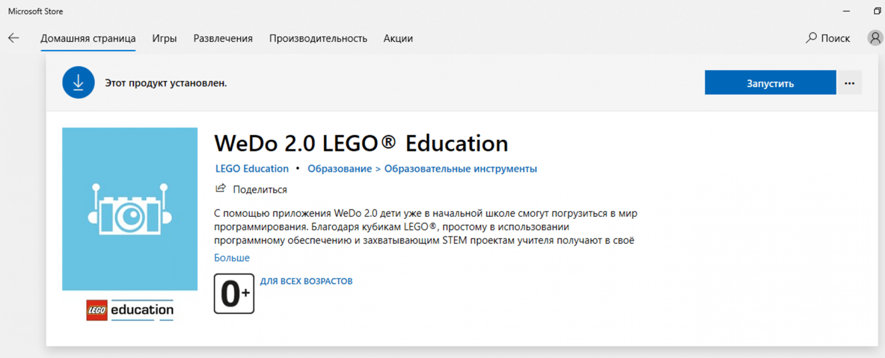
Task: Follow the Образование category link
Action: [340, 169]
